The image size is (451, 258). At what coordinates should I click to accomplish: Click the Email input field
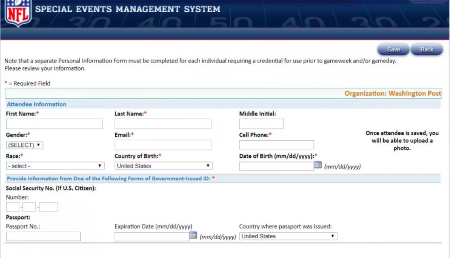pyautogui.click(x=163, y=145)
